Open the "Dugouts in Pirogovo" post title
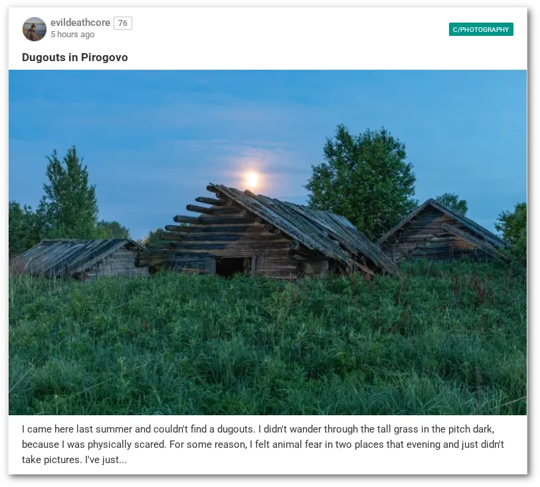This screenshot has width=540, height=487. 75,57
